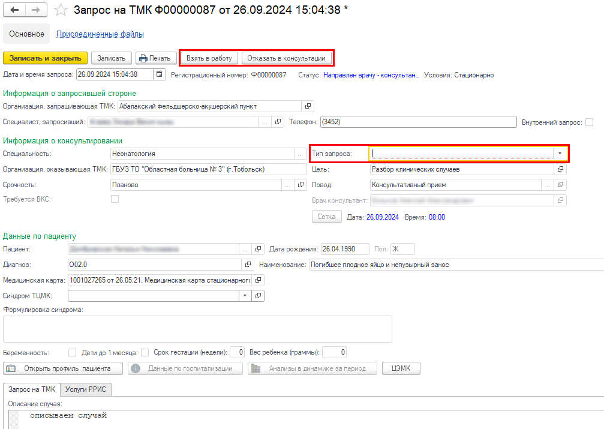The height and width of the screenshot is (429, 604).
Task: Expand the Синдром ТЦМК dropdown list
Action: (x=245, y=296)
